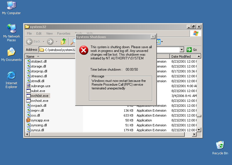Screen dimensions: 232x165
Task: Click the red error icon in dialog
Action: [x=84, y=50]
